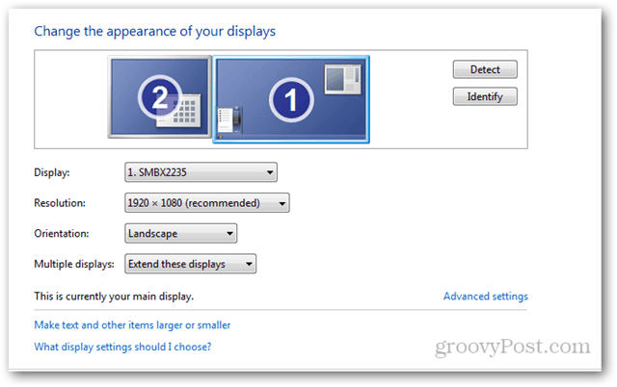Open What display settings should I choose link
The height and width of the screenshot is (387, 617).
click(122, 347)
